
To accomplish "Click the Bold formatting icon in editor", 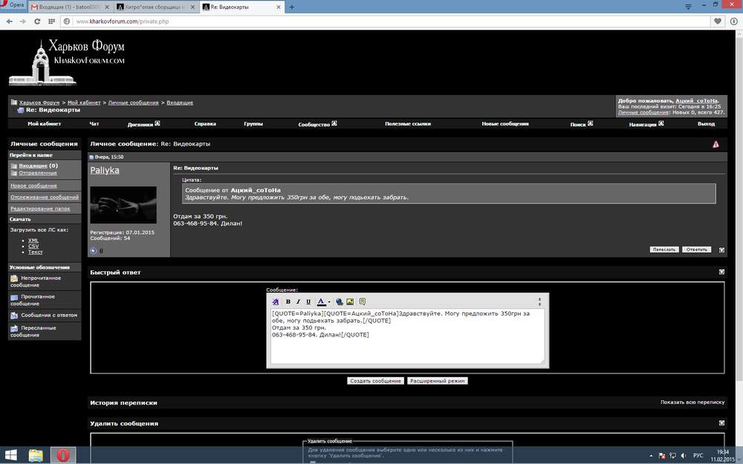I will coord(288,301).
